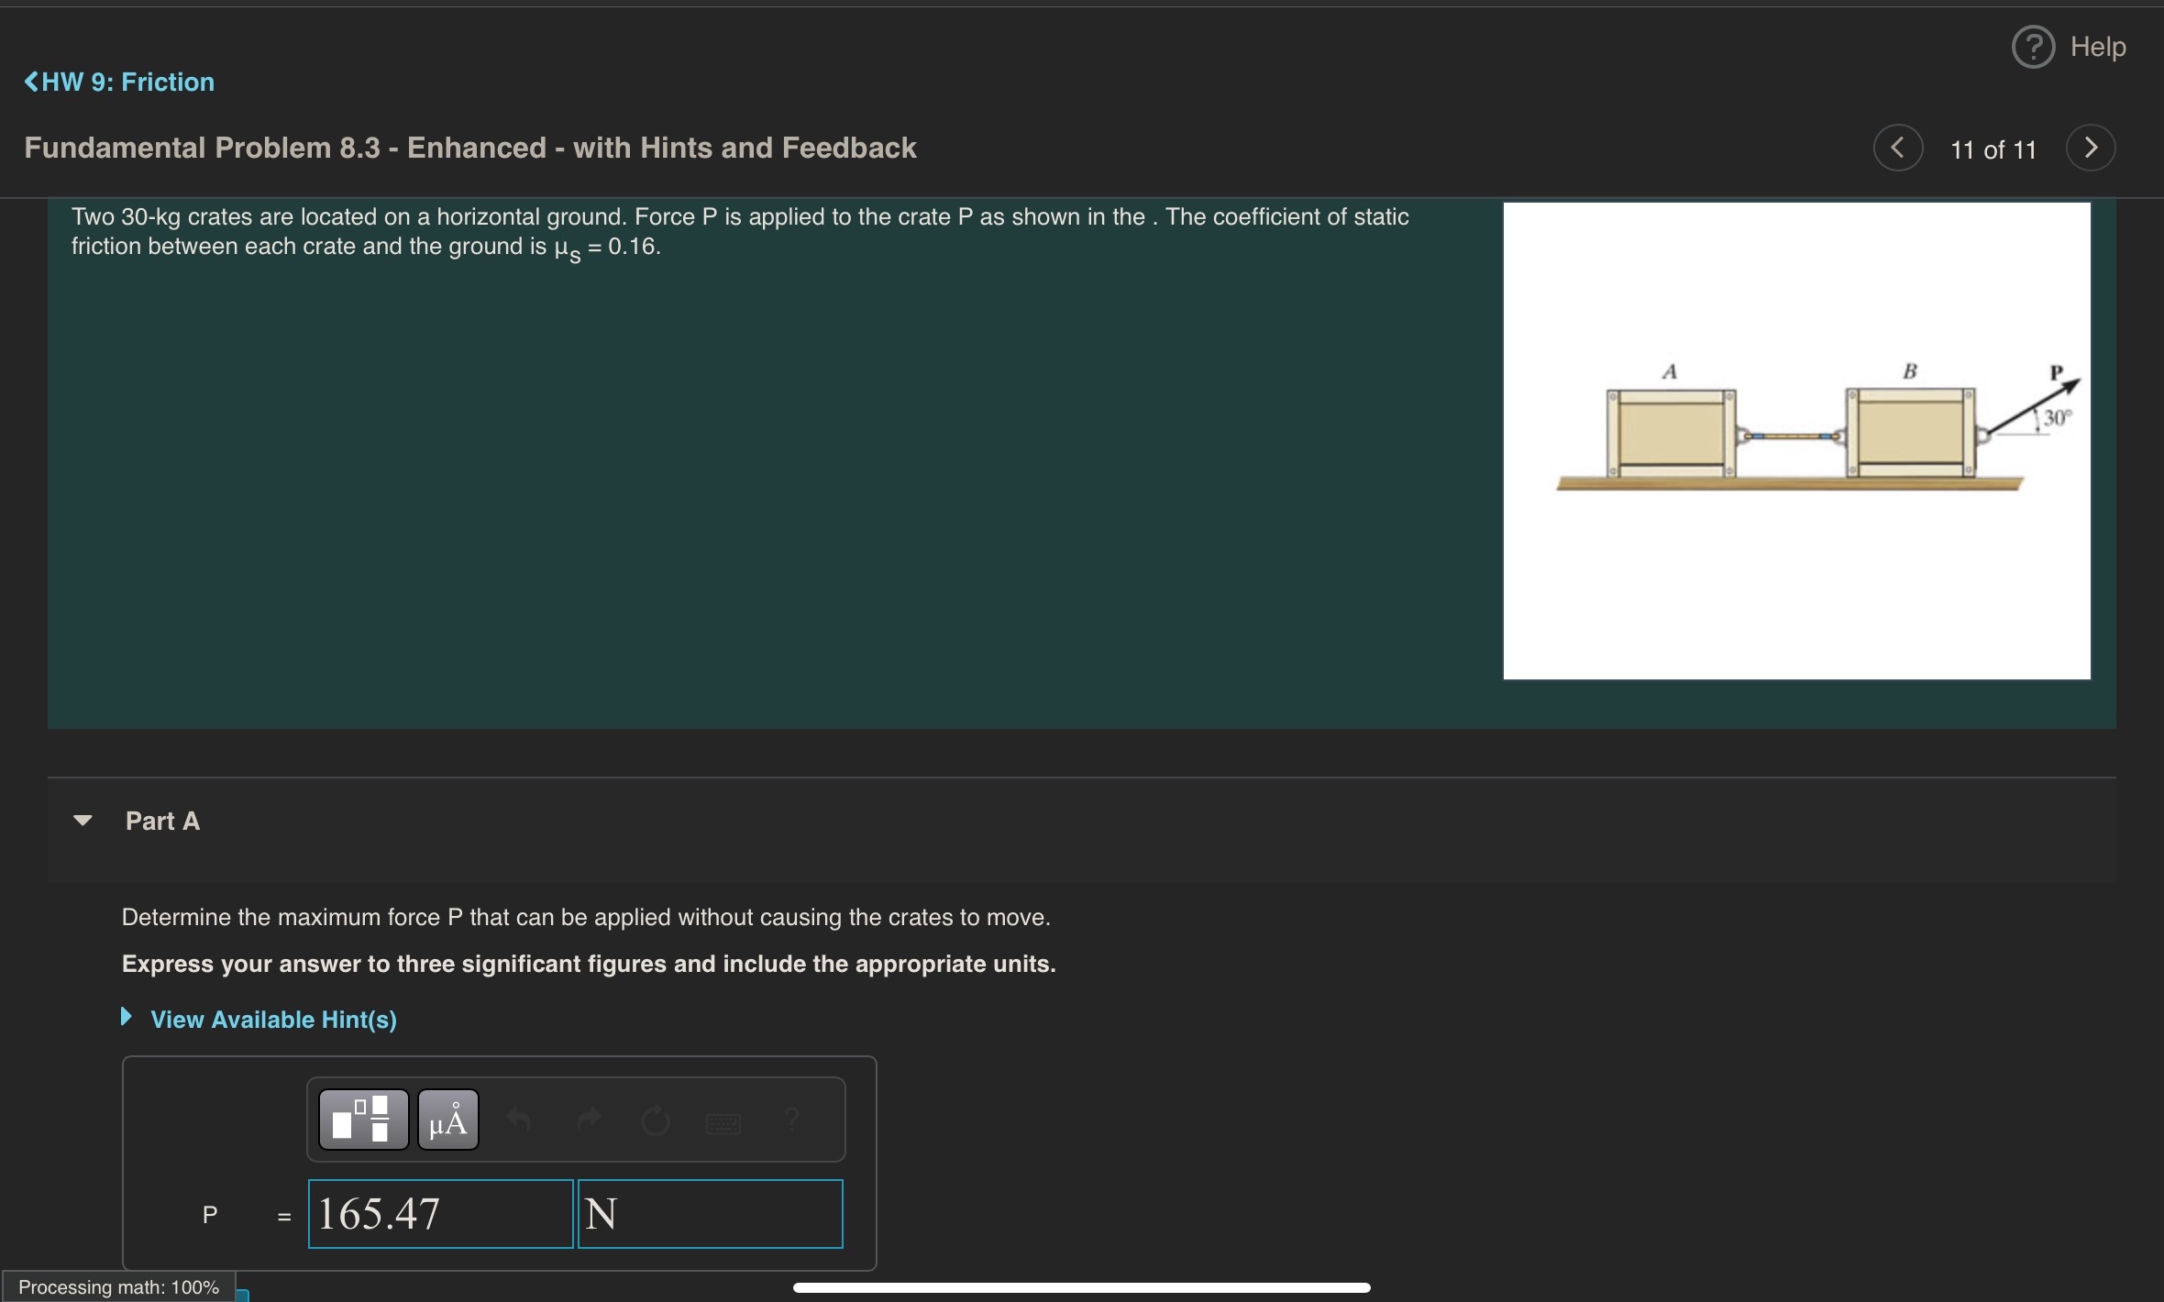Click the circled Help question mark icon at top right
The height and width of the screenshot is (1302, 2164).
click(2033, 46)
